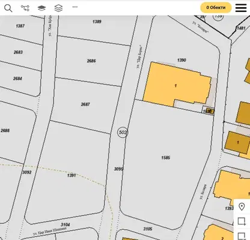Screen dimensions: 250x240
Task: Select parcel 2686 on the map
Action: click(x=91, y=61)
